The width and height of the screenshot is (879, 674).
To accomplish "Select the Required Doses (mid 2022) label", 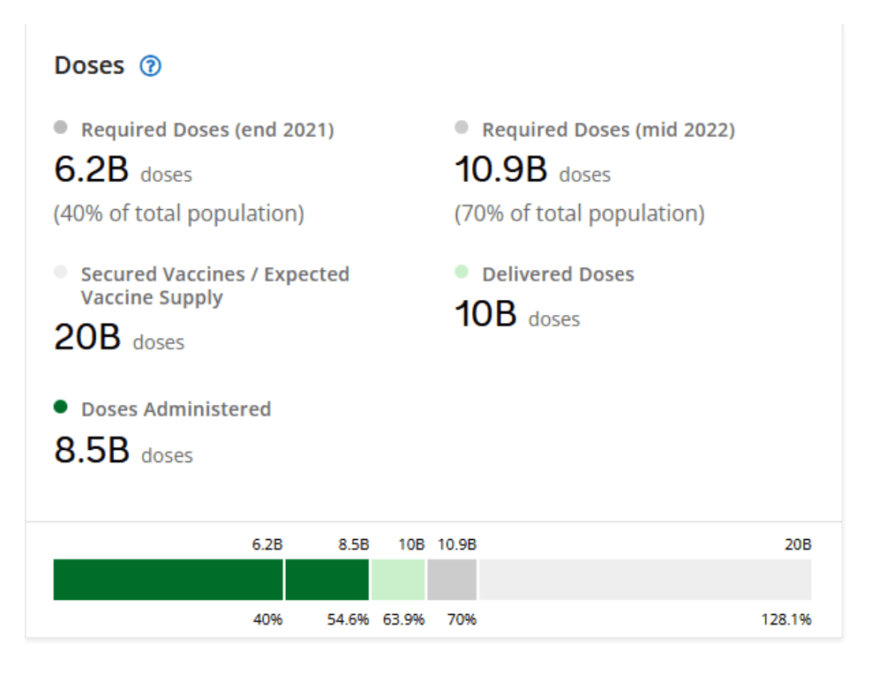I will [x=608, y=130].
